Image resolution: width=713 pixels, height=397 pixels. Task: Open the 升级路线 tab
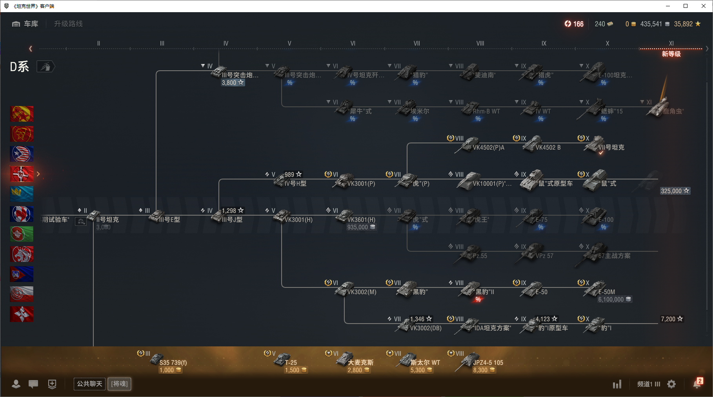click(x=68, y=24)
